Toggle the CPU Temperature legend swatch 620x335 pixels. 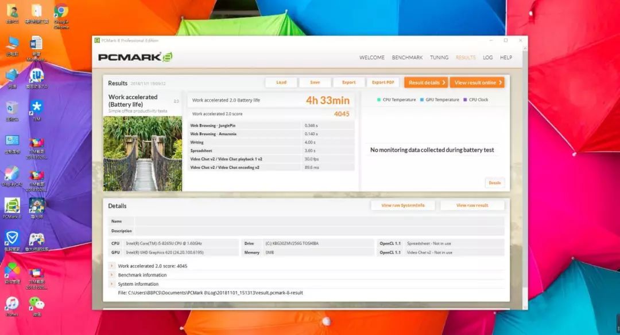click(x=379, y=100)
